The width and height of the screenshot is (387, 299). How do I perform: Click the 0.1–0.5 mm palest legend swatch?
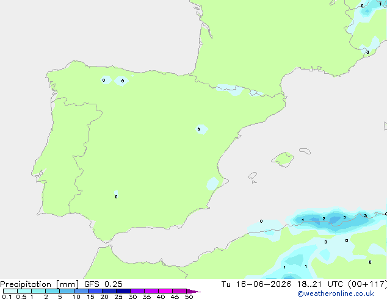pos(10,291)
